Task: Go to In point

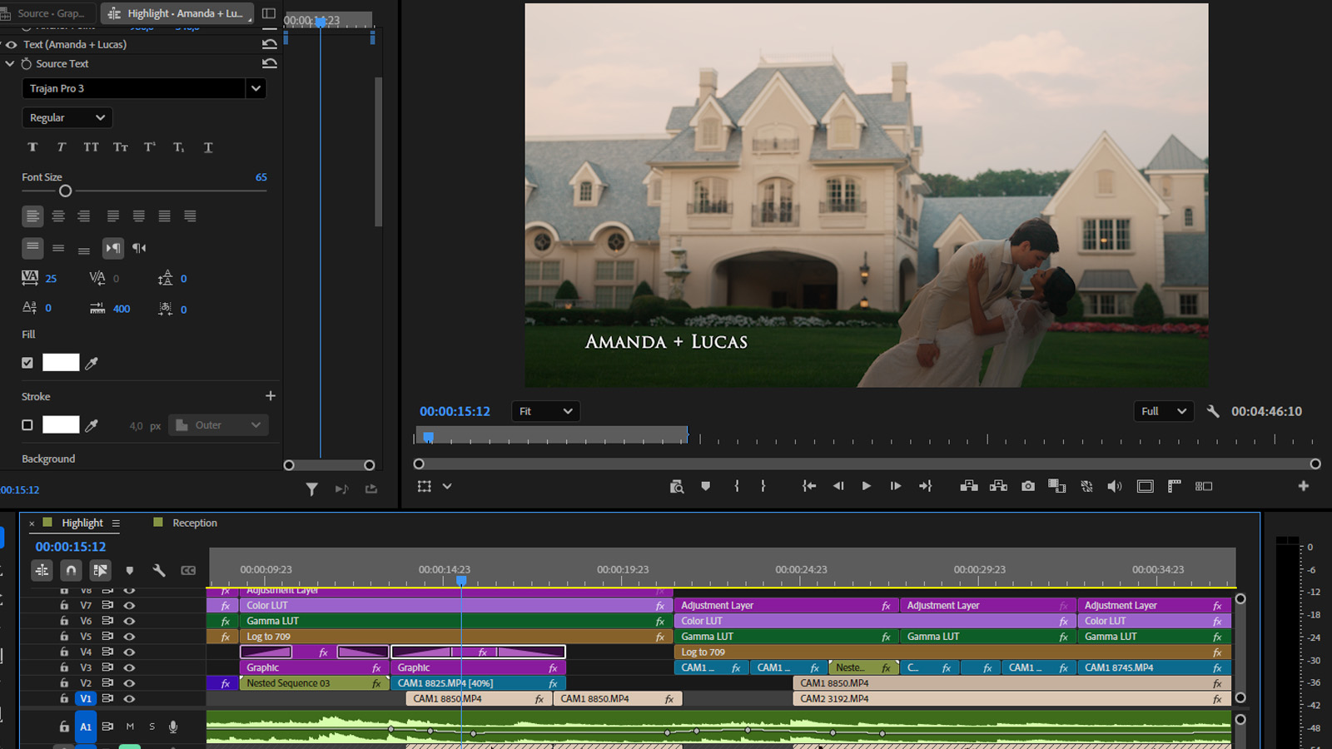Action: (808, 486)
